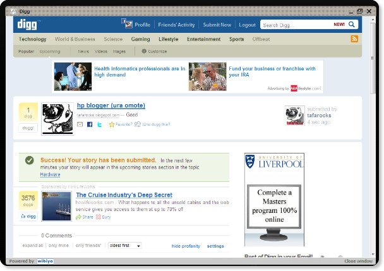
Task: Open the Entertainment topic tab
Action: click(x=204, y=39)
